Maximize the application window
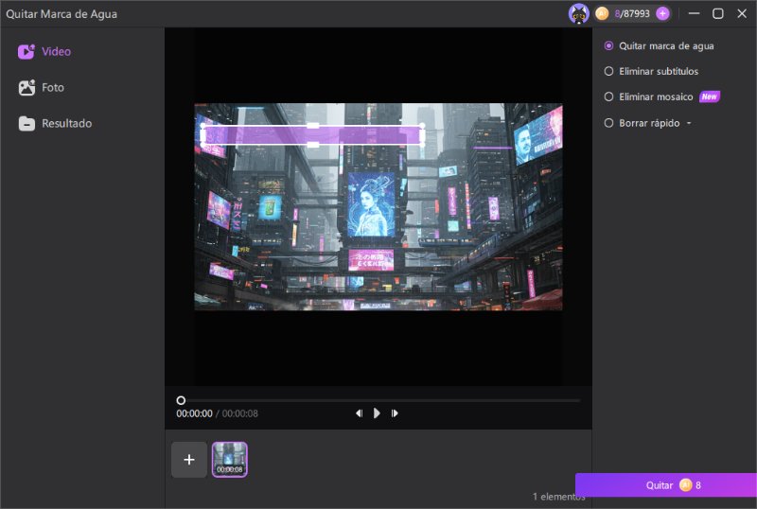Image resolution: width=757 pixels, height=509 pixels. (x=718, y=13)
